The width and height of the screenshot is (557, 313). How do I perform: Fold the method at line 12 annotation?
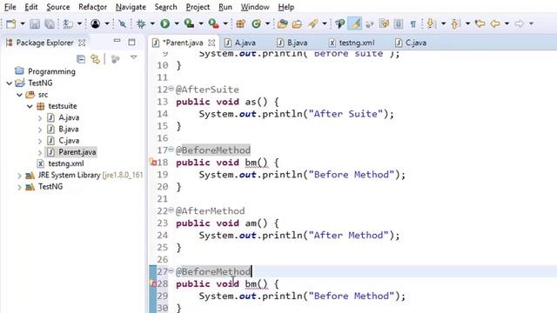pos(171,89)
